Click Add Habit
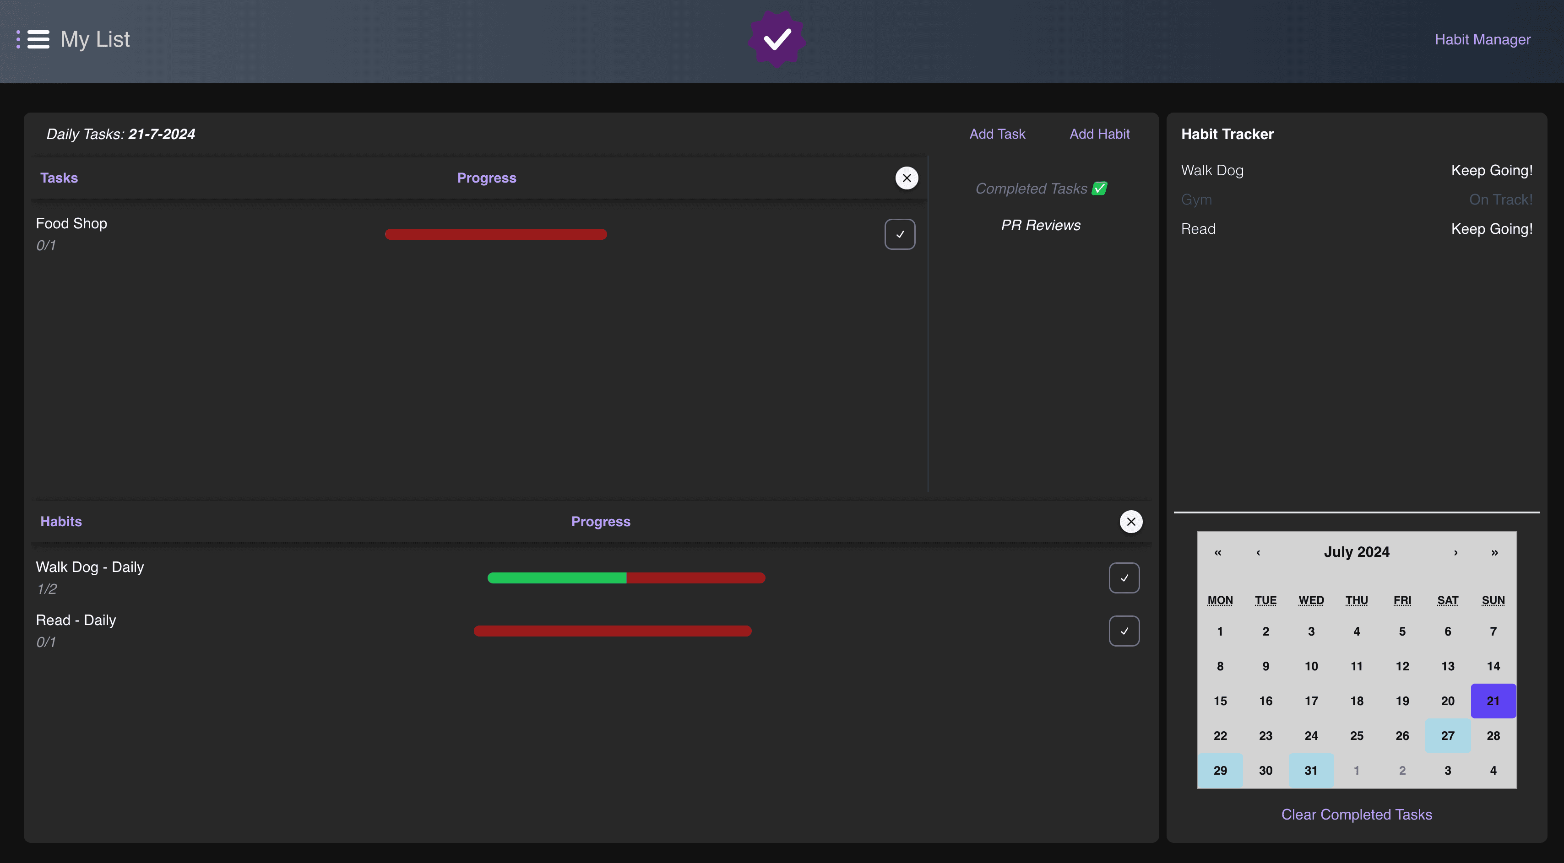The width and height of the screenshot is (1564, 863). point(1099,134)
